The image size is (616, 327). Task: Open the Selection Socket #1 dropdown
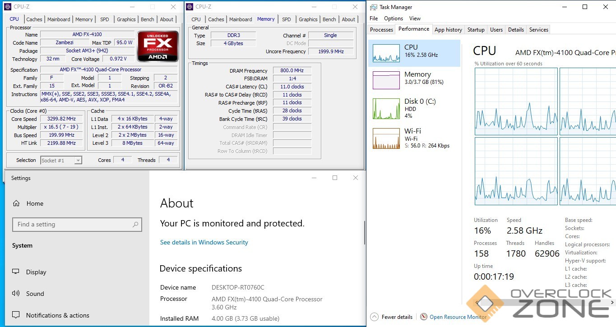tap(78, 161)
